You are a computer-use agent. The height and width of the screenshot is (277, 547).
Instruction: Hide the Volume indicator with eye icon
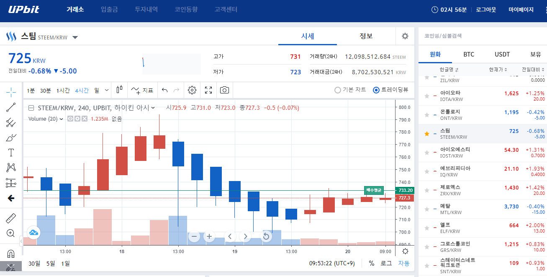pyautogui.click(x=70, y=119)
